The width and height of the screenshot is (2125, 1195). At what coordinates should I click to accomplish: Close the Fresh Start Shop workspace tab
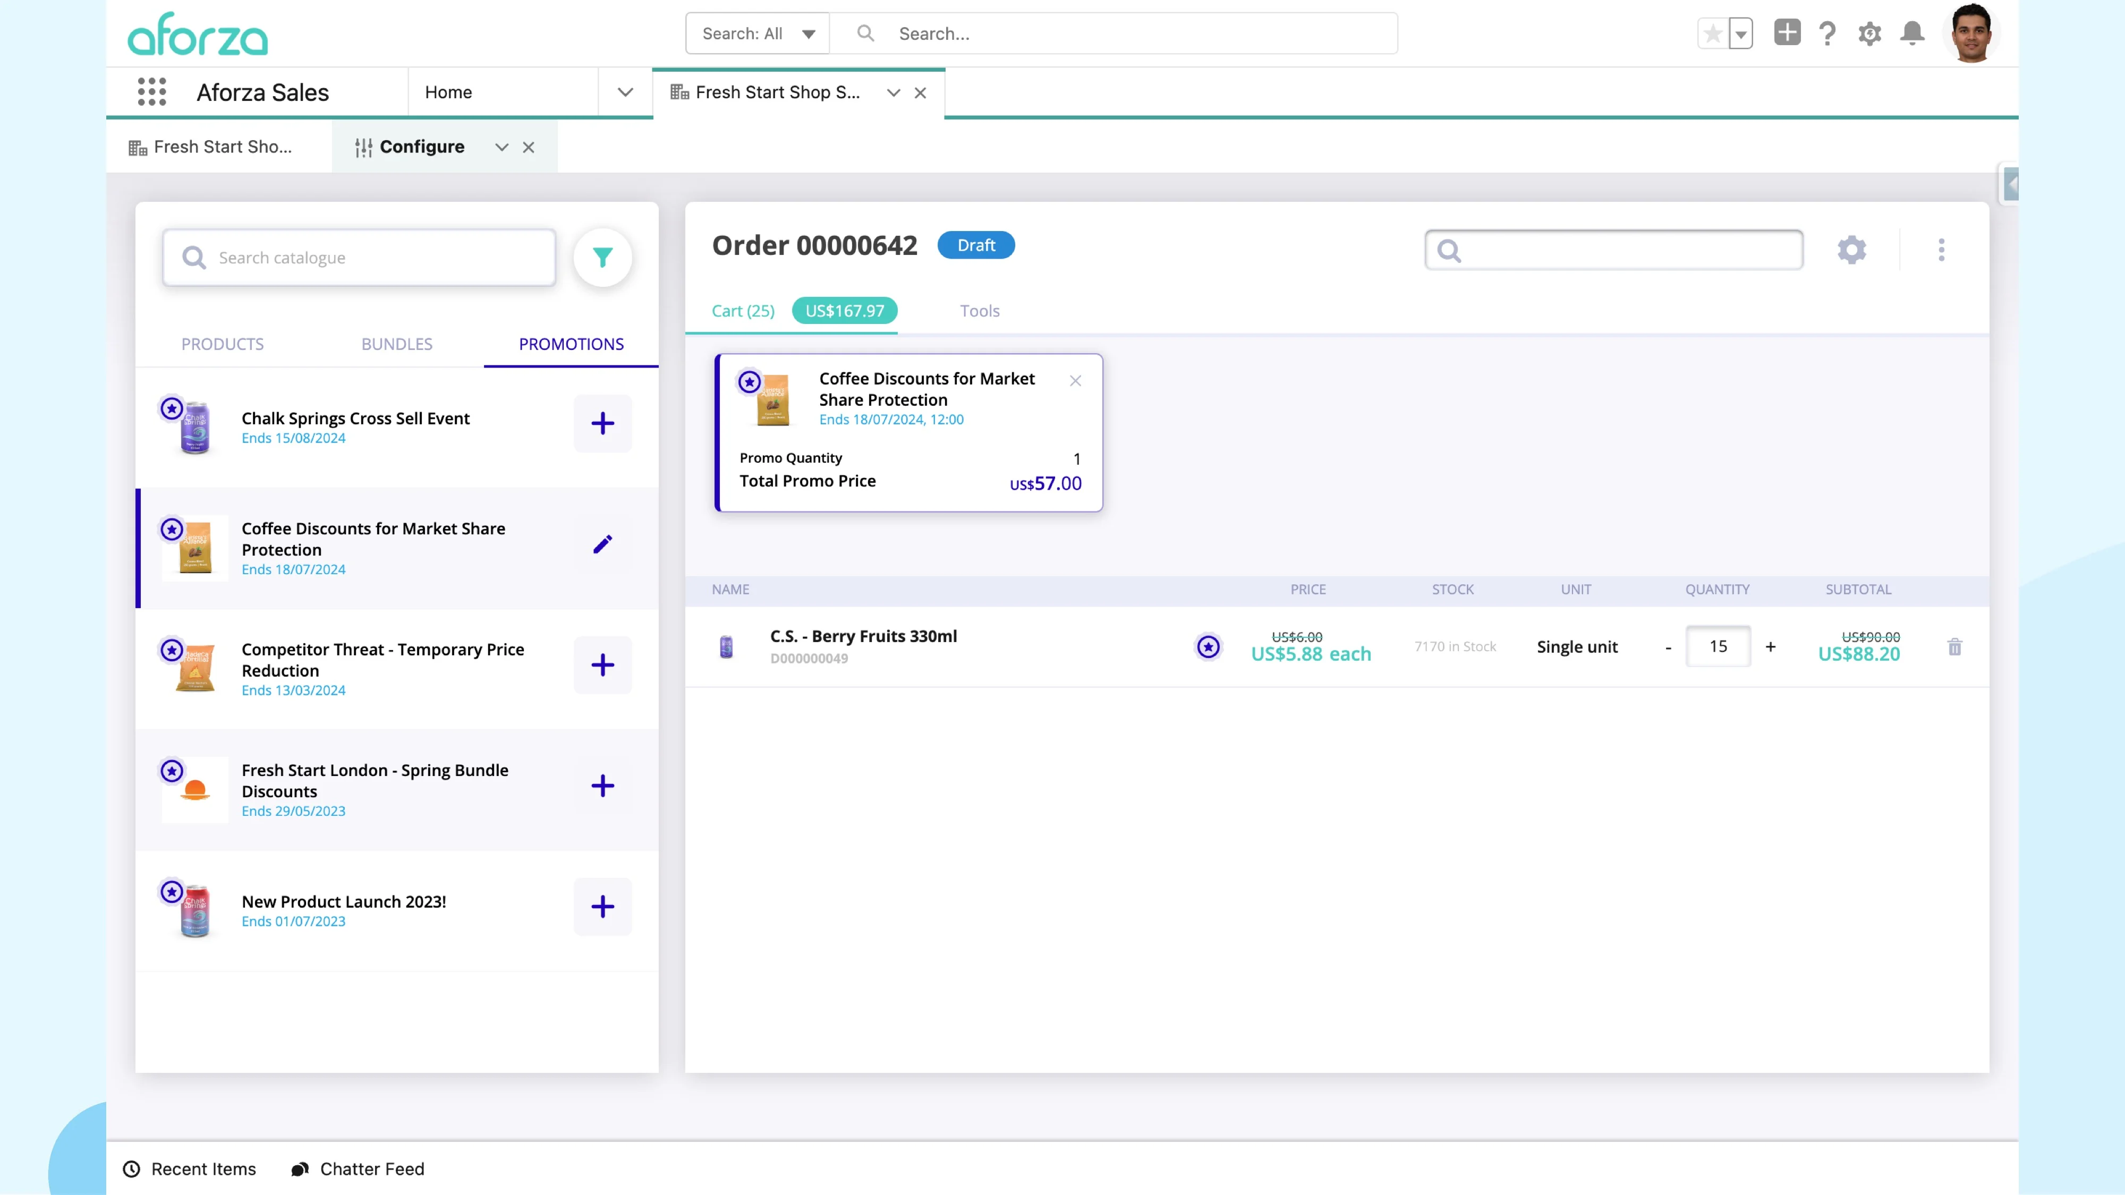921,93
